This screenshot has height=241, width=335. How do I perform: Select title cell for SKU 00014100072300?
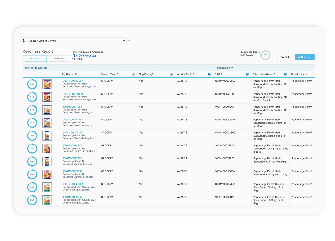click(270, 136)
